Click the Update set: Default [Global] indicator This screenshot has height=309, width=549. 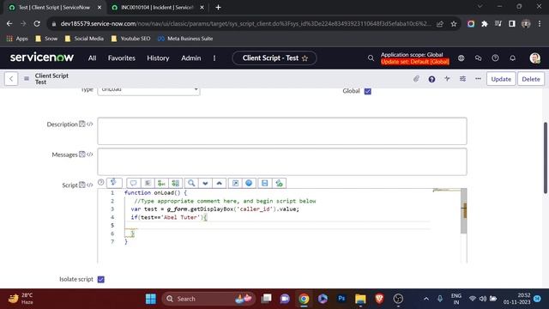click(415, 62)
